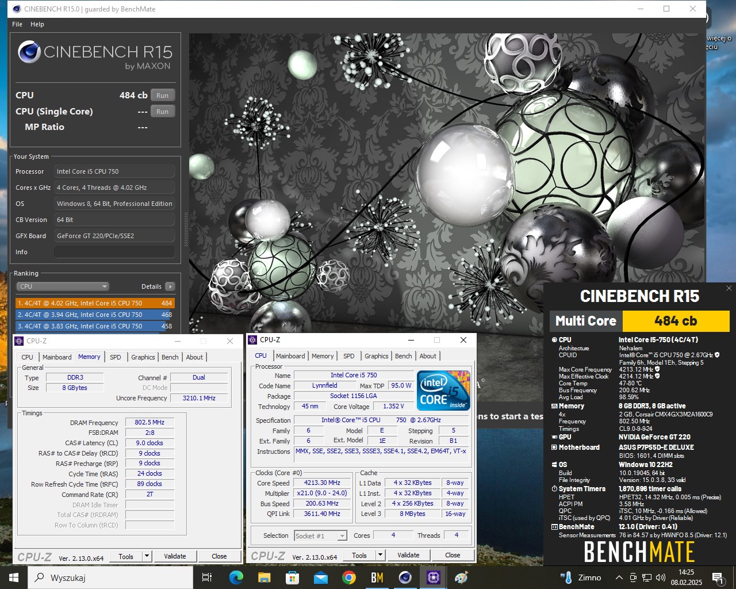Click the System Timers stopwatch icon in BenchMate
Image resolution: width=736 pixels, height=589 pixels.
pyautogui.click(x=554, y=489)
